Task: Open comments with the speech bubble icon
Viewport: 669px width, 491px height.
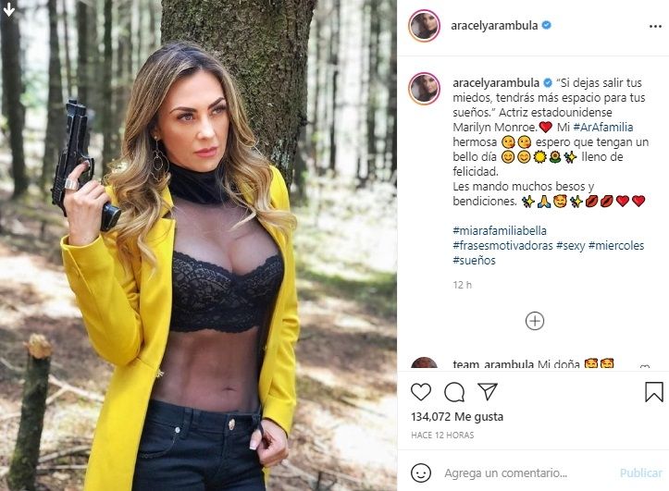Action: [454, 392]
